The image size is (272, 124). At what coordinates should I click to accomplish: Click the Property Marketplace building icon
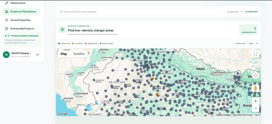(7, 11)
